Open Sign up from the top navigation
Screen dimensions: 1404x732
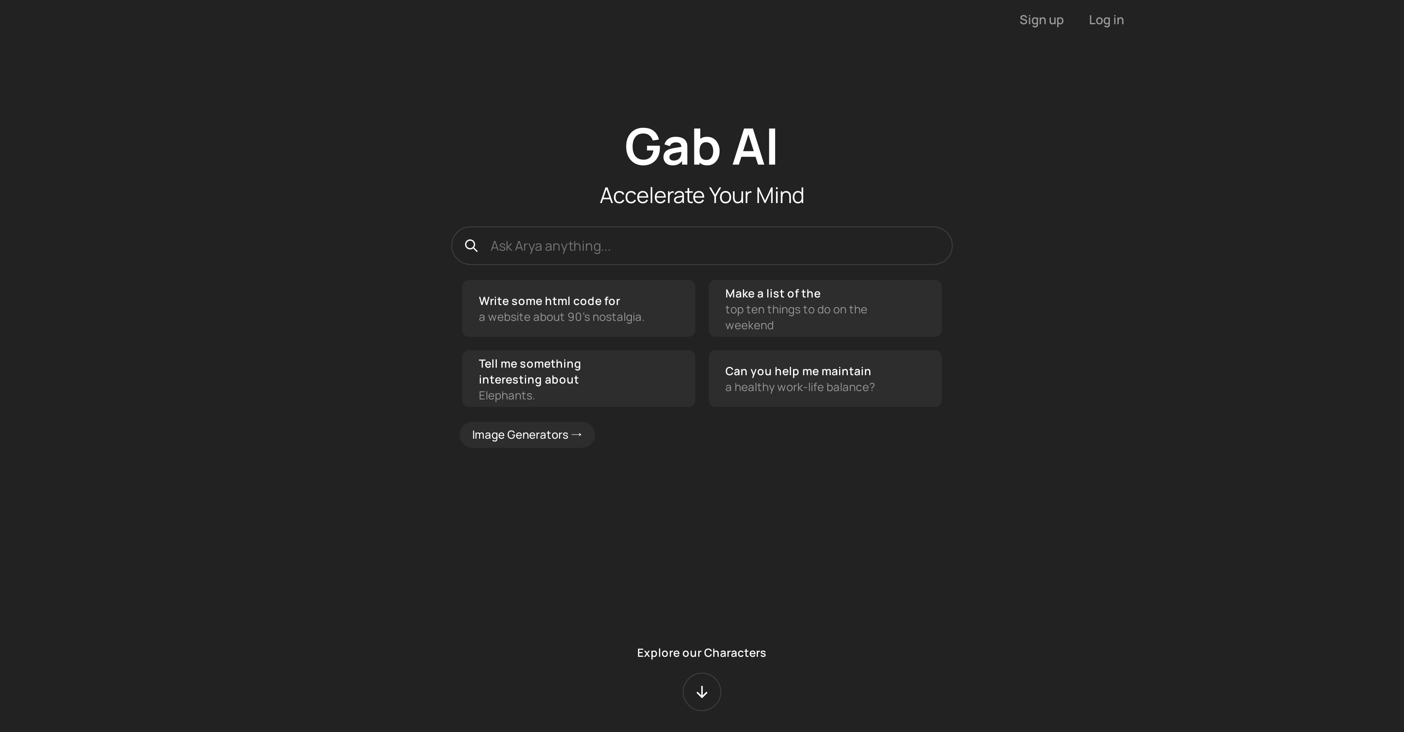click(x=1041, y=20)
